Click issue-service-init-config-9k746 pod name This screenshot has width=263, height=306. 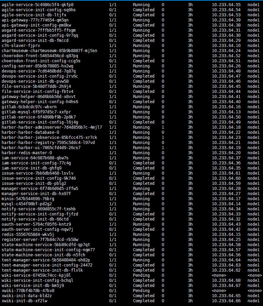click(39, 178)
